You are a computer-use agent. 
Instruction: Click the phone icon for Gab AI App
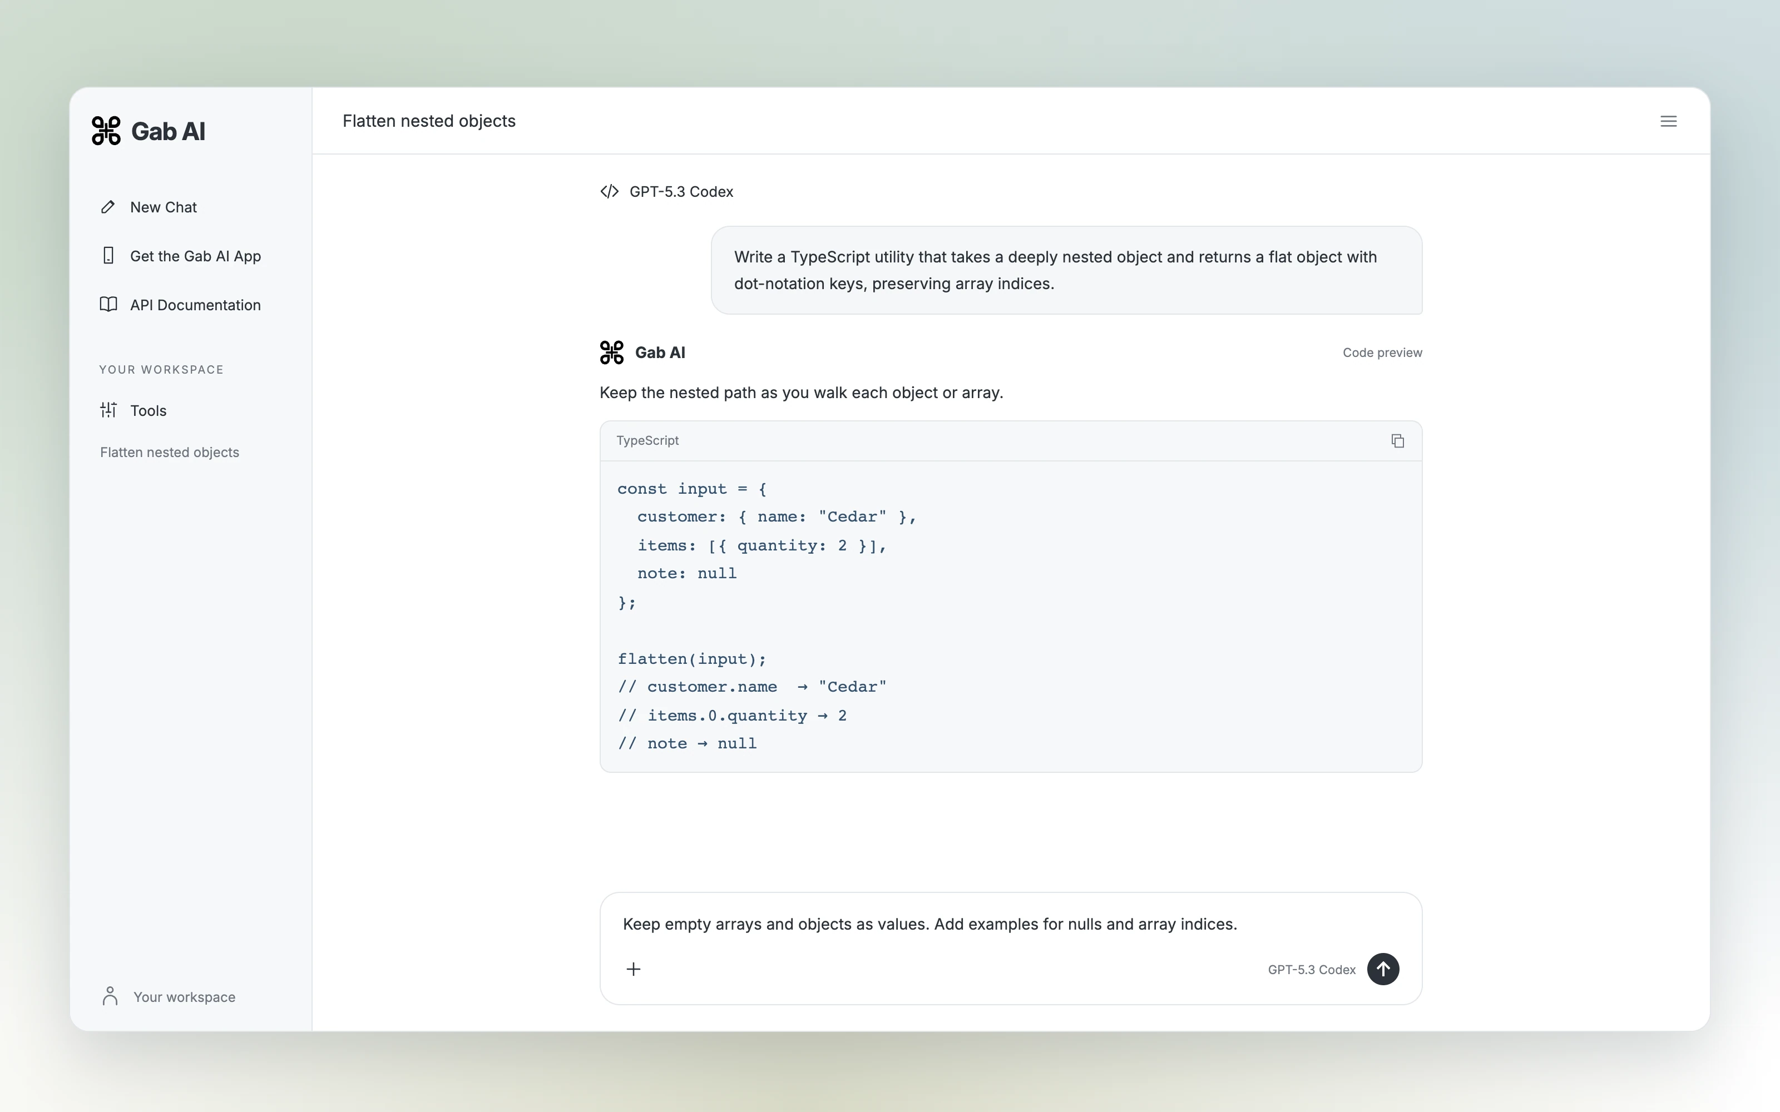click(x=108, y=256)
